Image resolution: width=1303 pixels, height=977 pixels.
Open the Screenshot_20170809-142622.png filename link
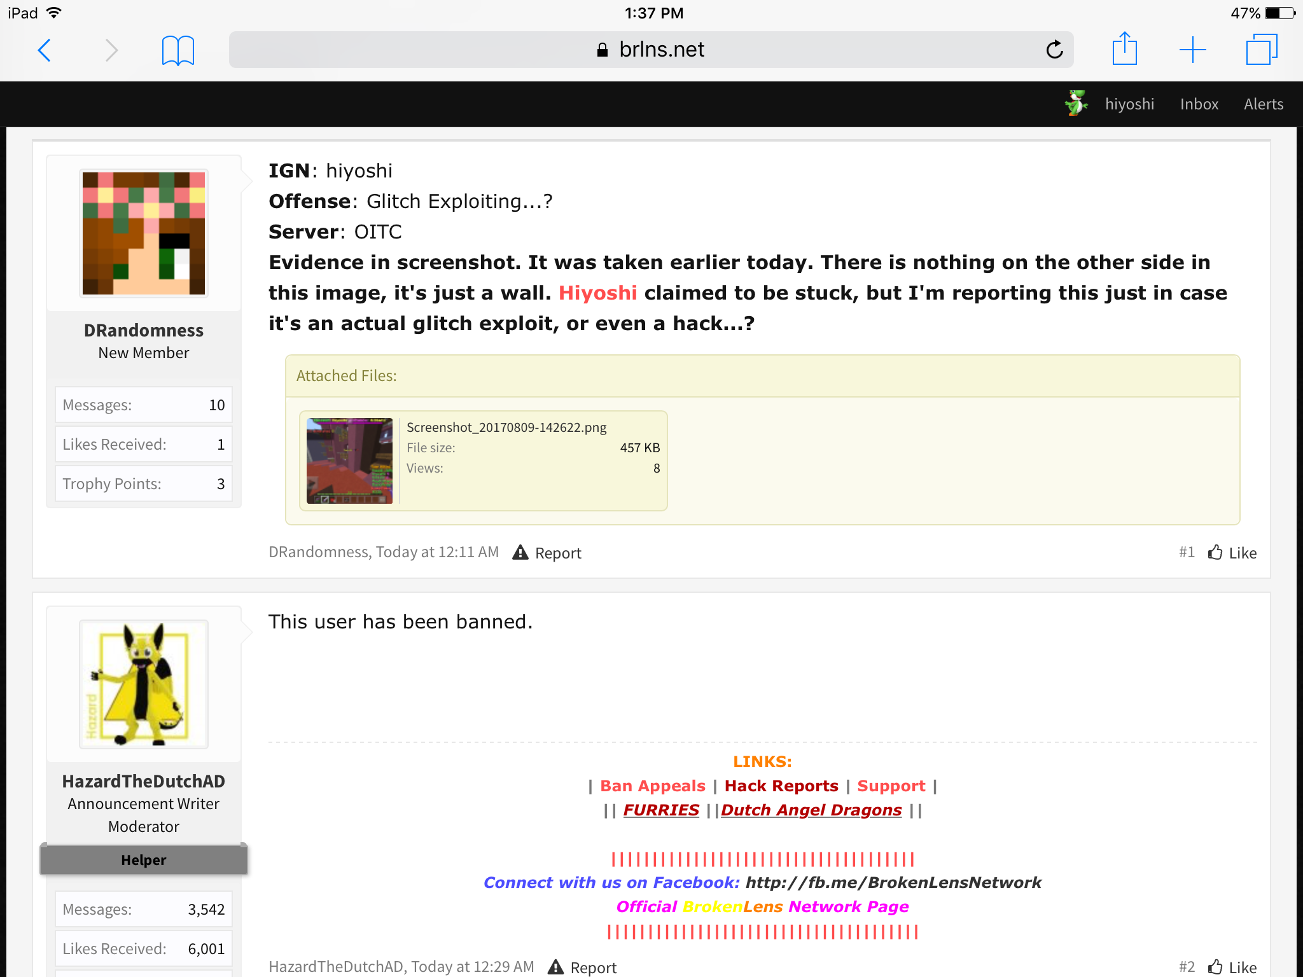(x=506, y=427)
